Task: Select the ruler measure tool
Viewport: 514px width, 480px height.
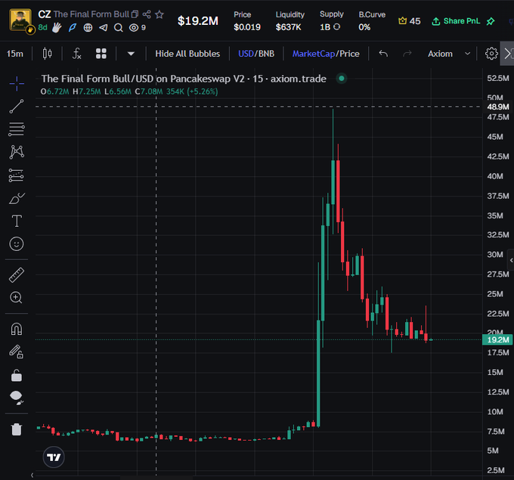Action: point(17,275)
